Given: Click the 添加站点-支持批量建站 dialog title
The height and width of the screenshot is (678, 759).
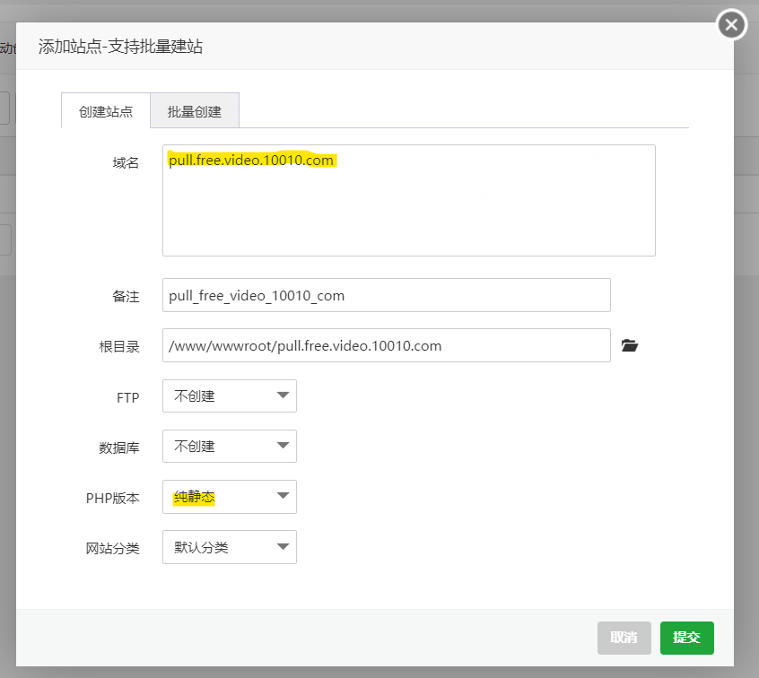Looking at the screenshot, I should click(120, 47).
